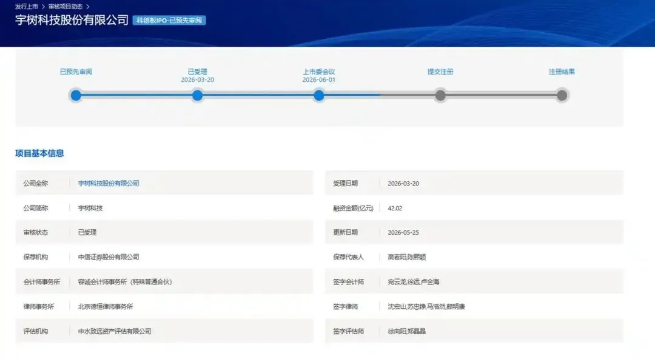Click the 上市委会议 stage label
The image size is (655, 359).
tap(319, 72)
